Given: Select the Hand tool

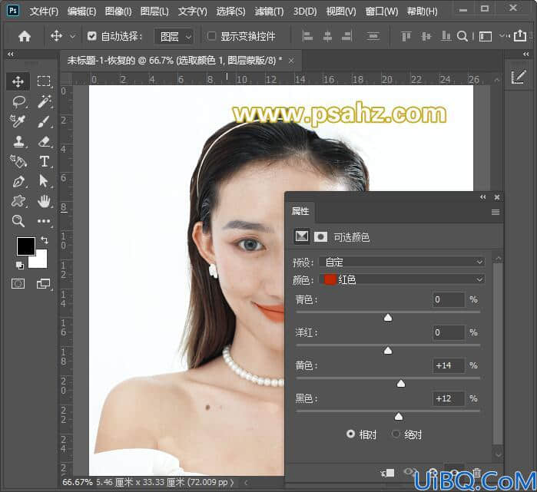Looking at the screenshot, I should (x=45, y=201).
